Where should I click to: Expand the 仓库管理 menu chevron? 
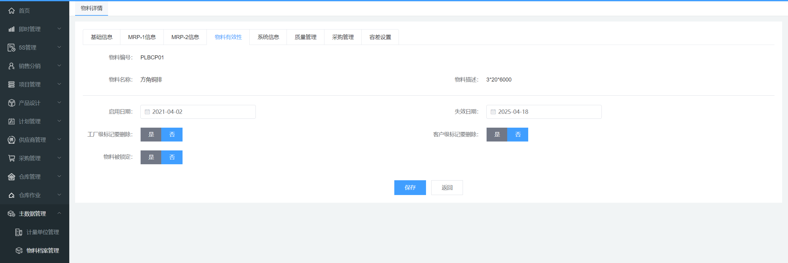coord(59,177)
